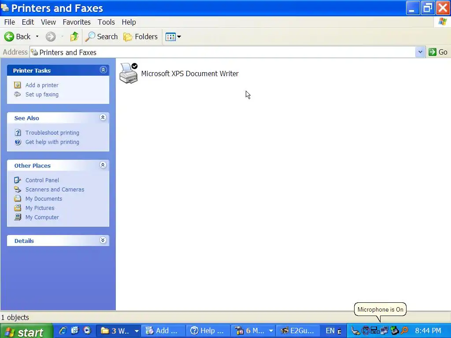
Task: Click the Control Panel icon in Other Places
Action: click(x=18, y=180)
